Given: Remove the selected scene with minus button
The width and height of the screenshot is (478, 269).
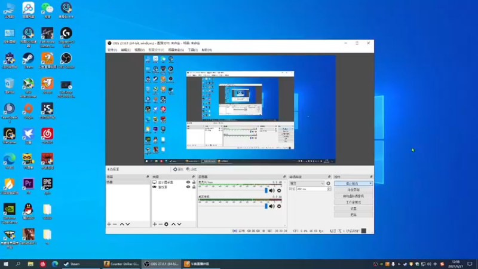Looking at the screenshot, I should 115,224.
